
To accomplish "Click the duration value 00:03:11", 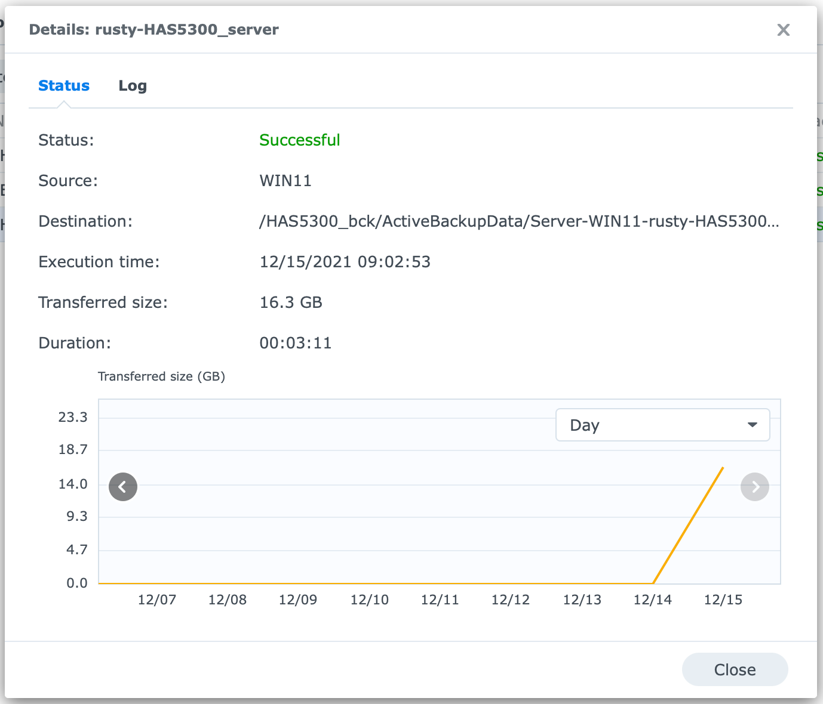I will [x=296, y=343].
